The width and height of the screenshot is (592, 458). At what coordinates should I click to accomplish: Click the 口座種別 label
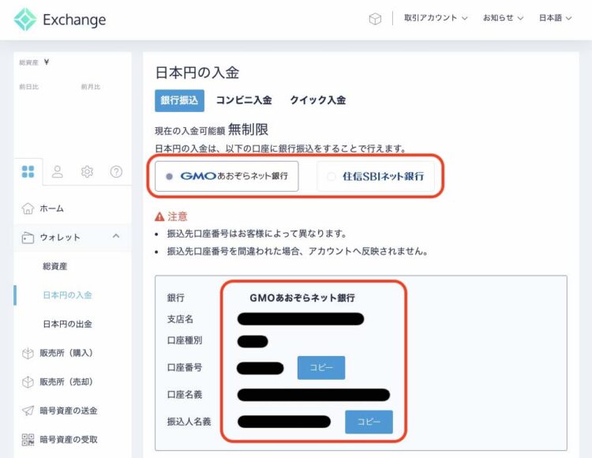(185, 340)
